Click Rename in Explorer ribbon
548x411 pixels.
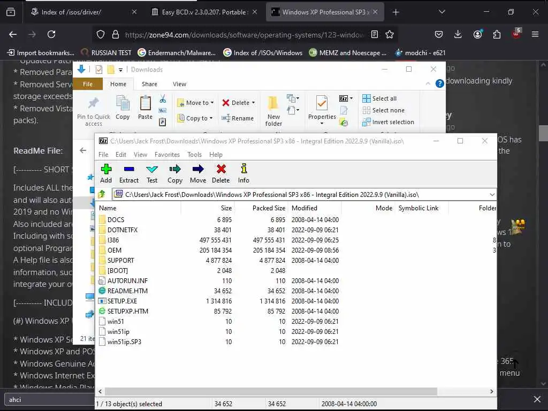(238, 118)
